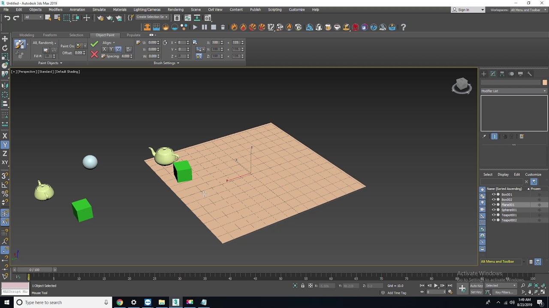549x308 pixels.
Task: Cancel the paint with red X
Action: coord(94,54)
